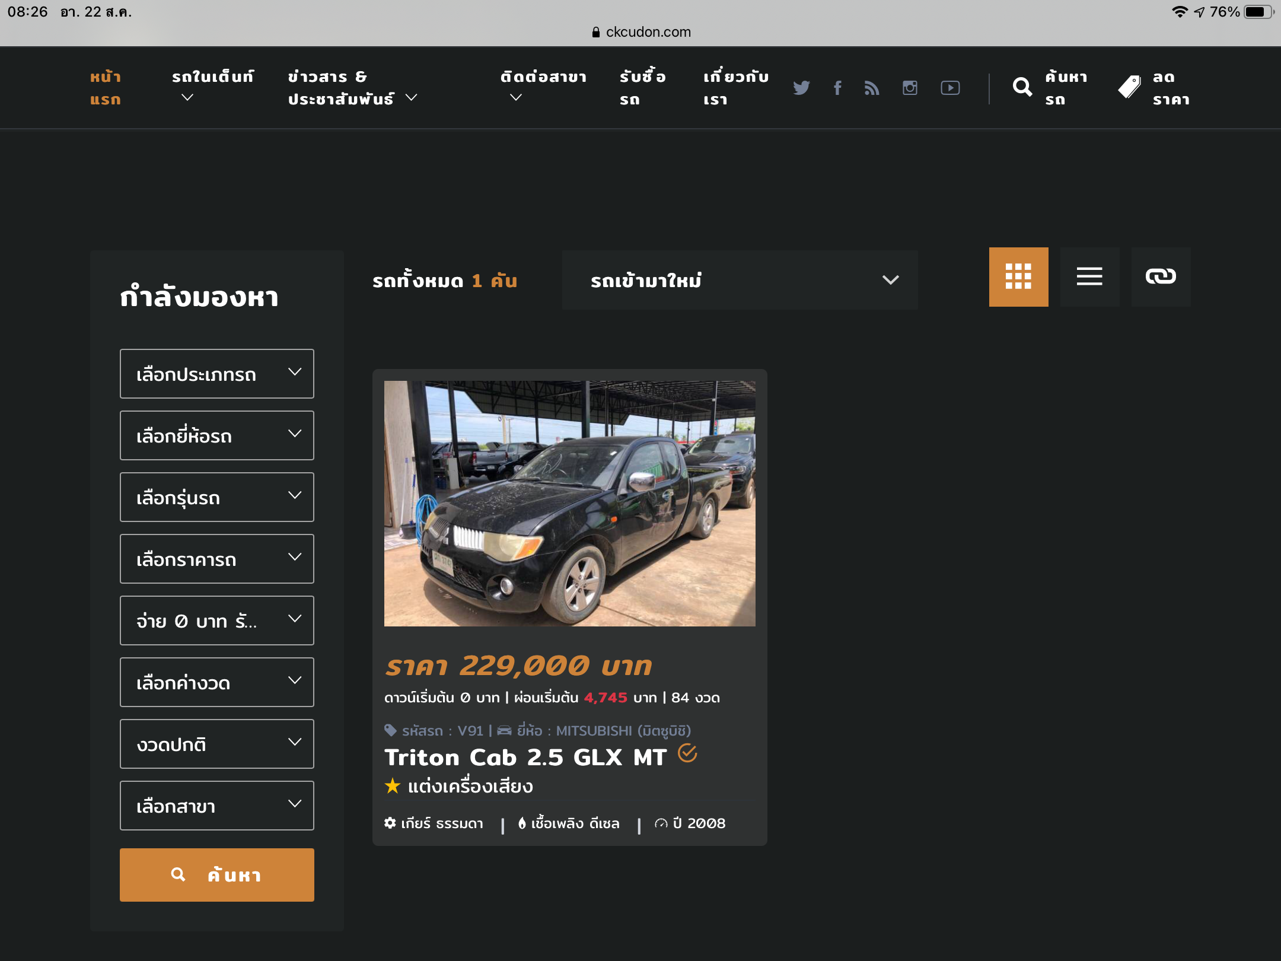Click the black Triton pickup photo
This screenshot has height=961, width=1281.
pos(569,503)
